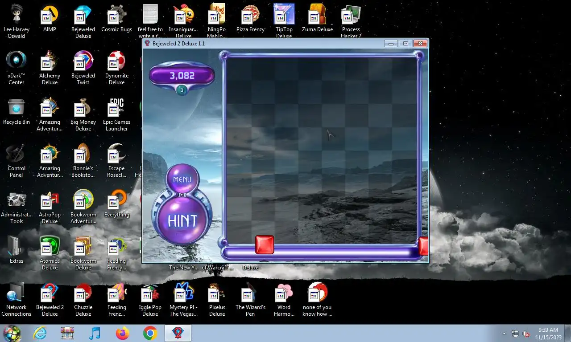Select the 'feel free to write' text file

pos(150,21)
